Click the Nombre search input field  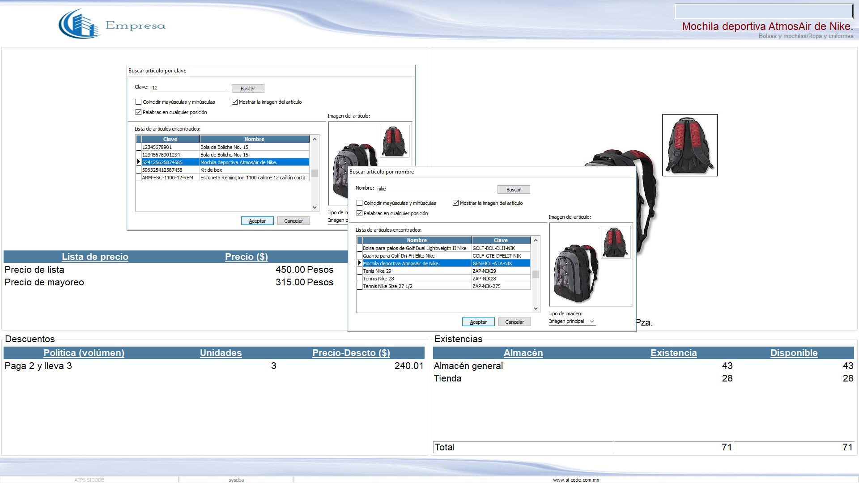coord(435,189)
